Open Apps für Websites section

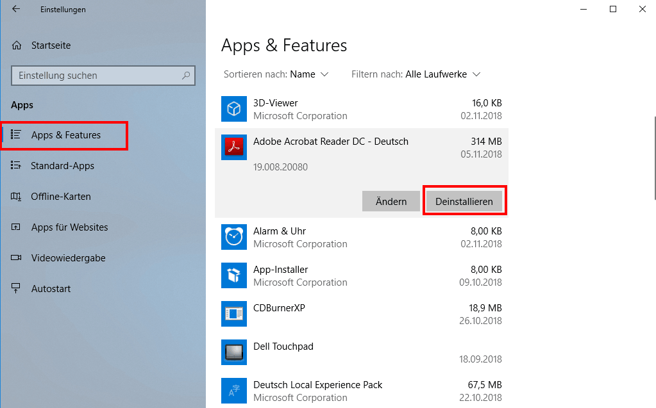(x=69, y=227)
